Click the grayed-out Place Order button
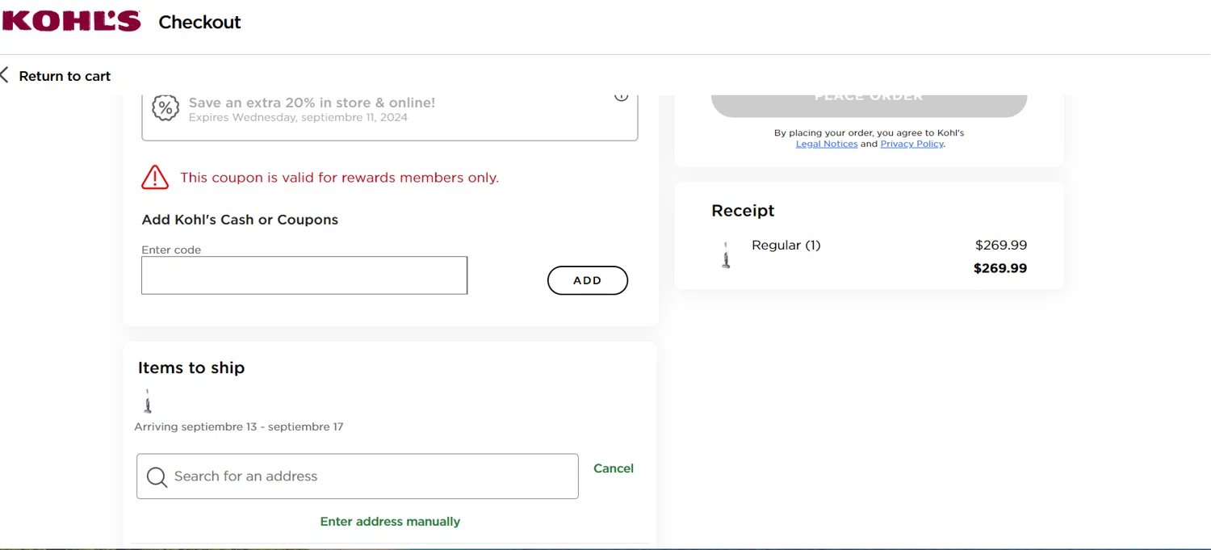Screen dimensions: 1211x550 869,102
